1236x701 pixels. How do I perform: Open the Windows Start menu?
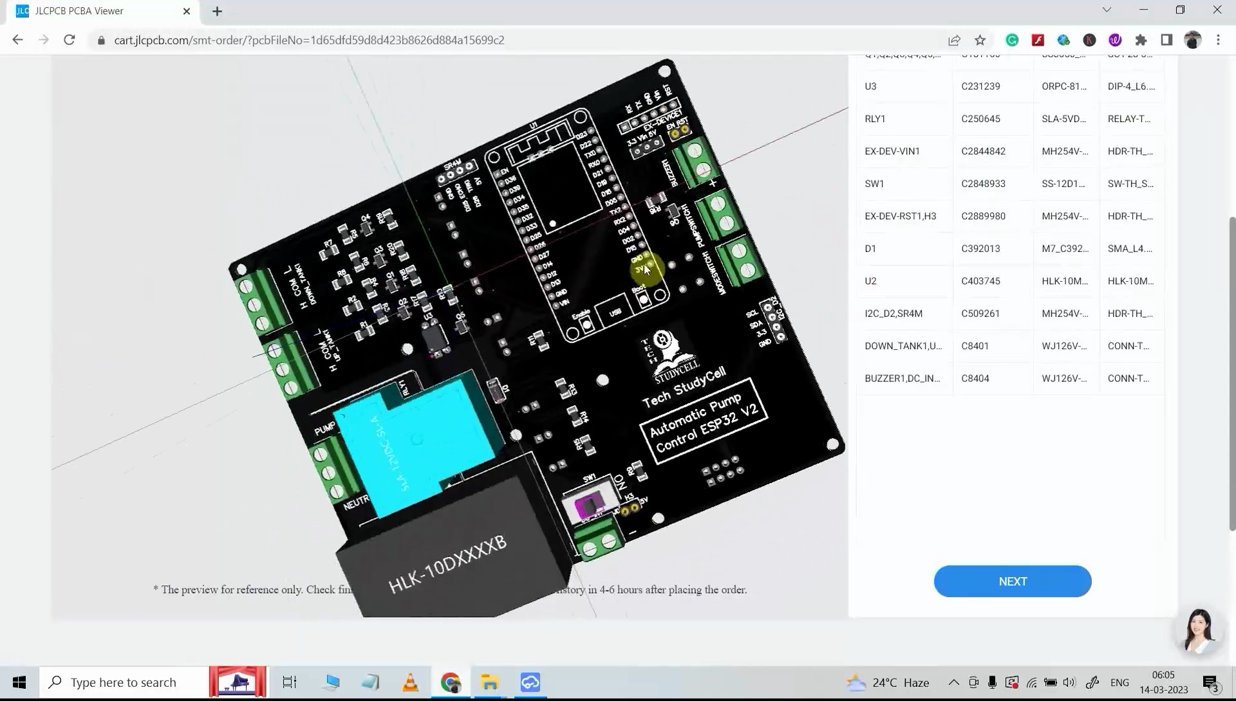19,682
